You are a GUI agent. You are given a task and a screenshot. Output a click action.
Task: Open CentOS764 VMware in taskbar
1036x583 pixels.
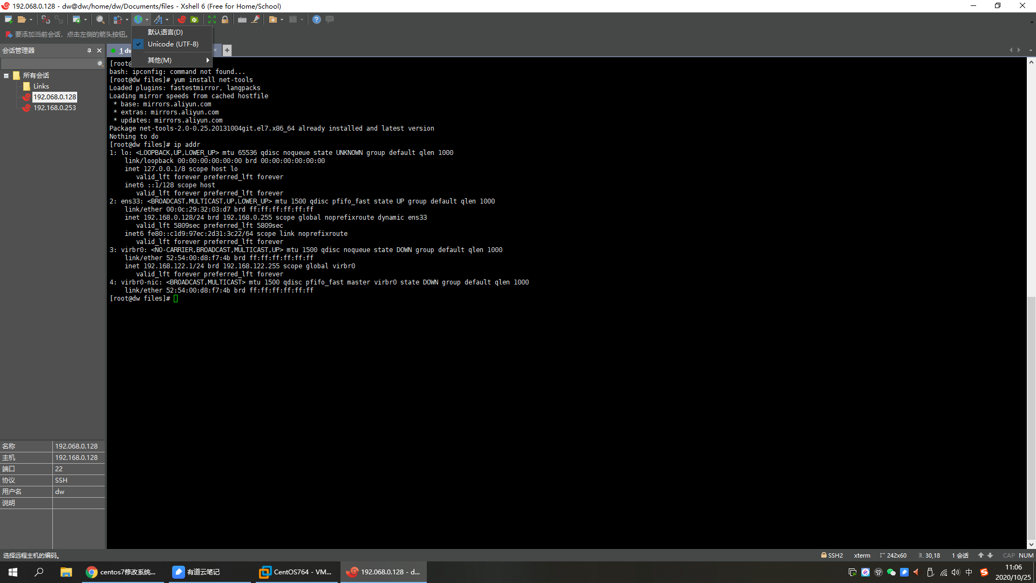[296, 572]
